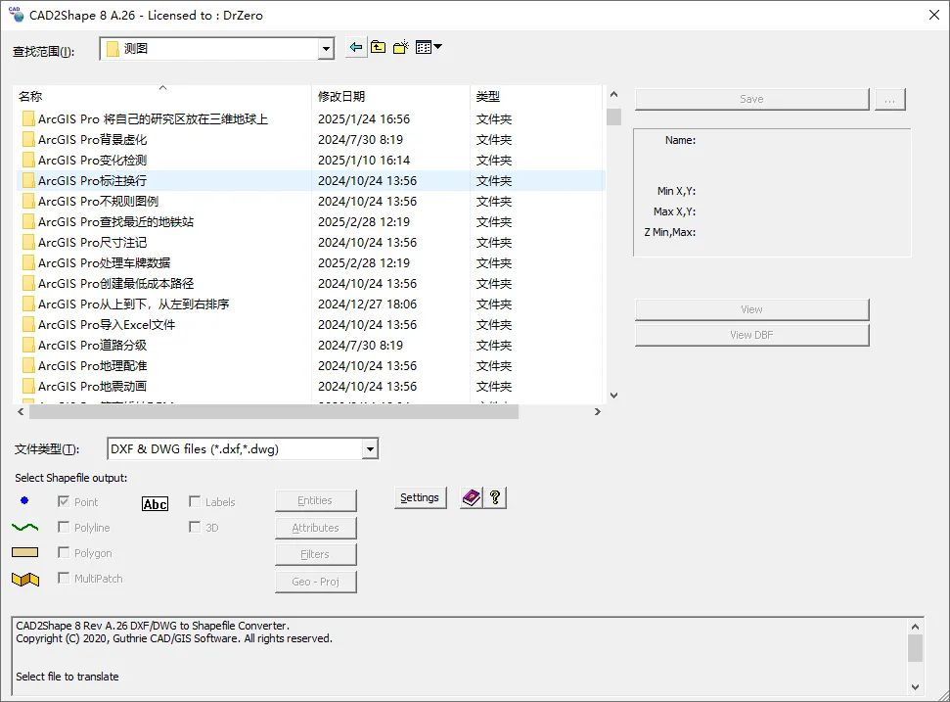Select ArcGIS Pro导入Excel文件 folder
This screenshot has height=702, width=950.
pos(107,325)
